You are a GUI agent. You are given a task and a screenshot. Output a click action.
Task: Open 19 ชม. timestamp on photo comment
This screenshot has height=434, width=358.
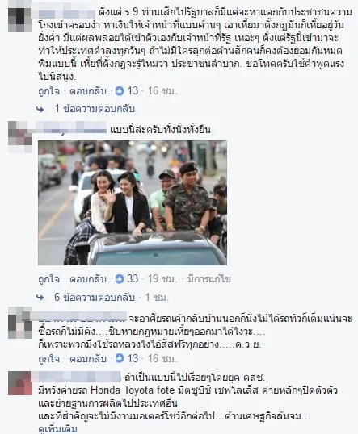(x=162, y=279)
